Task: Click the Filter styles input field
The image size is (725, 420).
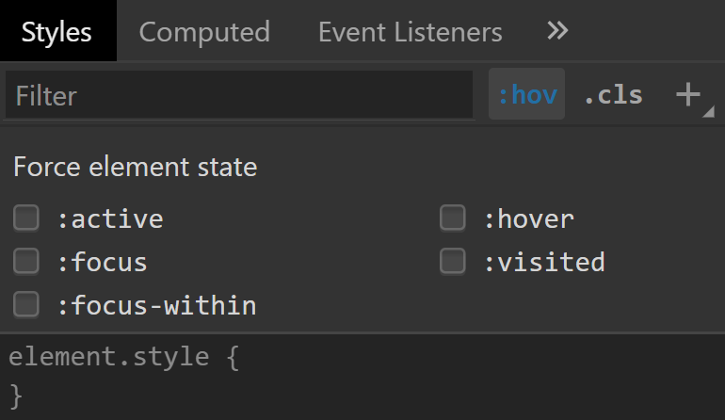Action: point(239,95)
